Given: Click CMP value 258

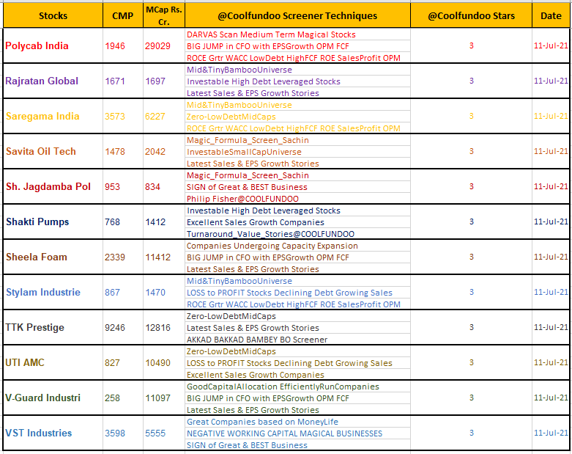Looking at the screenshot, I should [x=123, y=398].
